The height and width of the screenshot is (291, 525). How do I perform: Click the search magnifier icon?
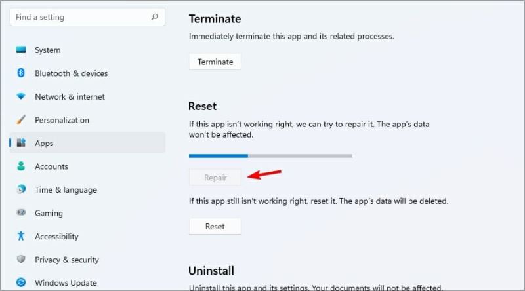(154, 17)
